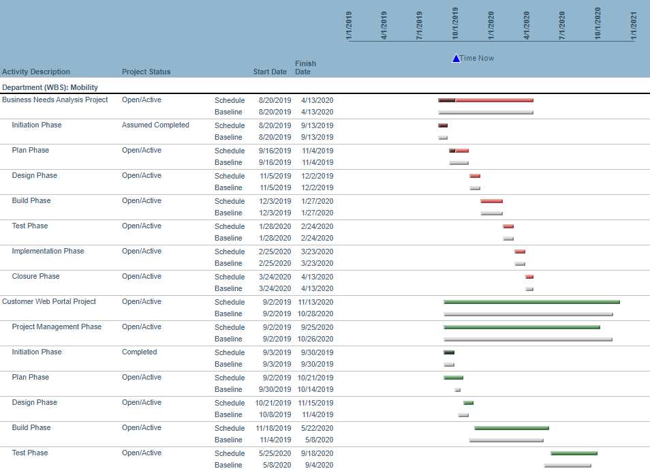The height and width of the screenshot is (471, 650).
Task: Click the 10/14/2019 baseline finish date
Action: pyautogui.click(x=315, y=390)
